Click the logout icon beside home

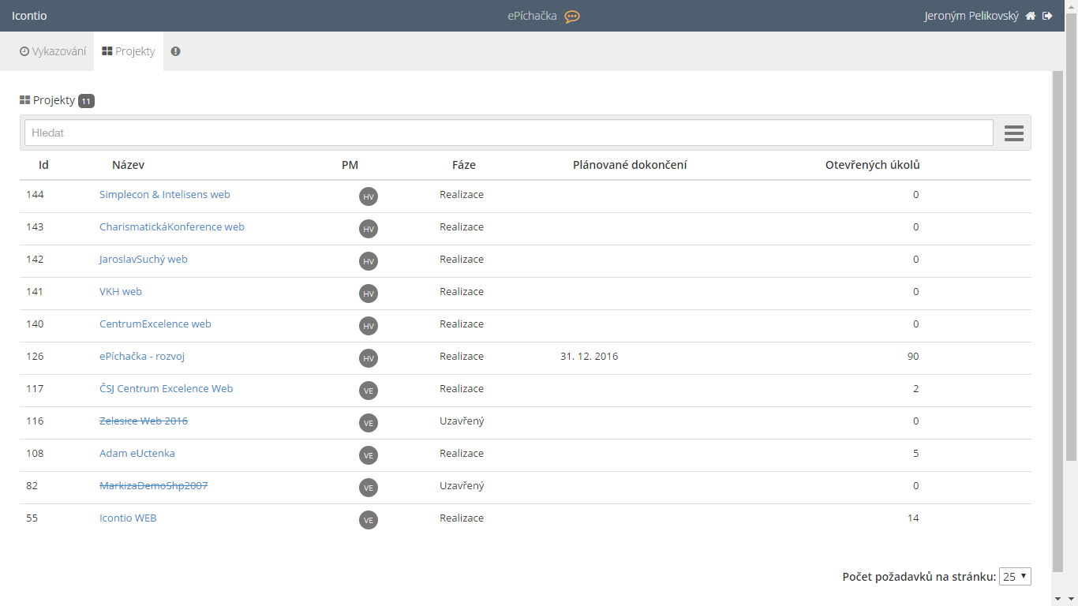1047,16
